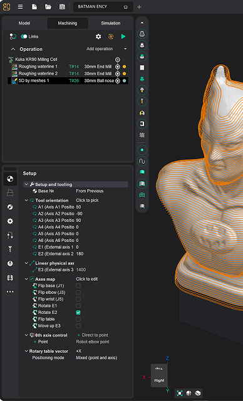Click the hamburger menu icon
243x401 pixels.
[x=21, y=7]
